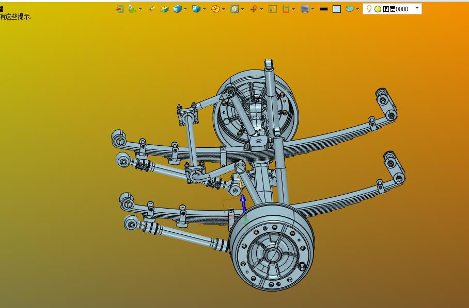Expand the arrow beside the blue cube
Image resolution: width=469 pixels, height=308 pixels.
click(185, 9)
